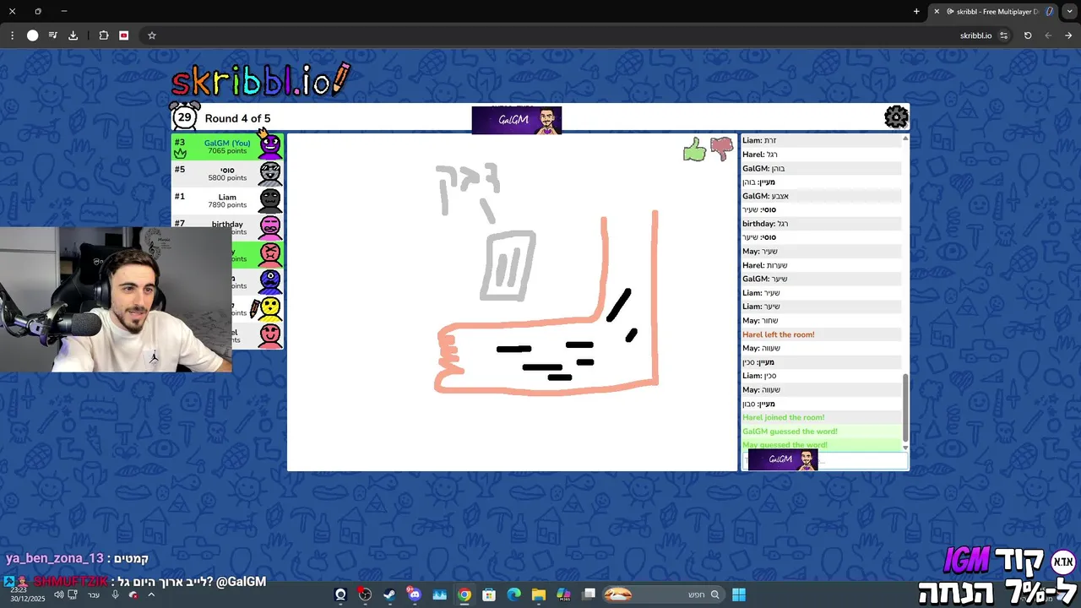1081x608 pixels.
Task: Click the alarm clock round timer
Action: coord(185,117)
